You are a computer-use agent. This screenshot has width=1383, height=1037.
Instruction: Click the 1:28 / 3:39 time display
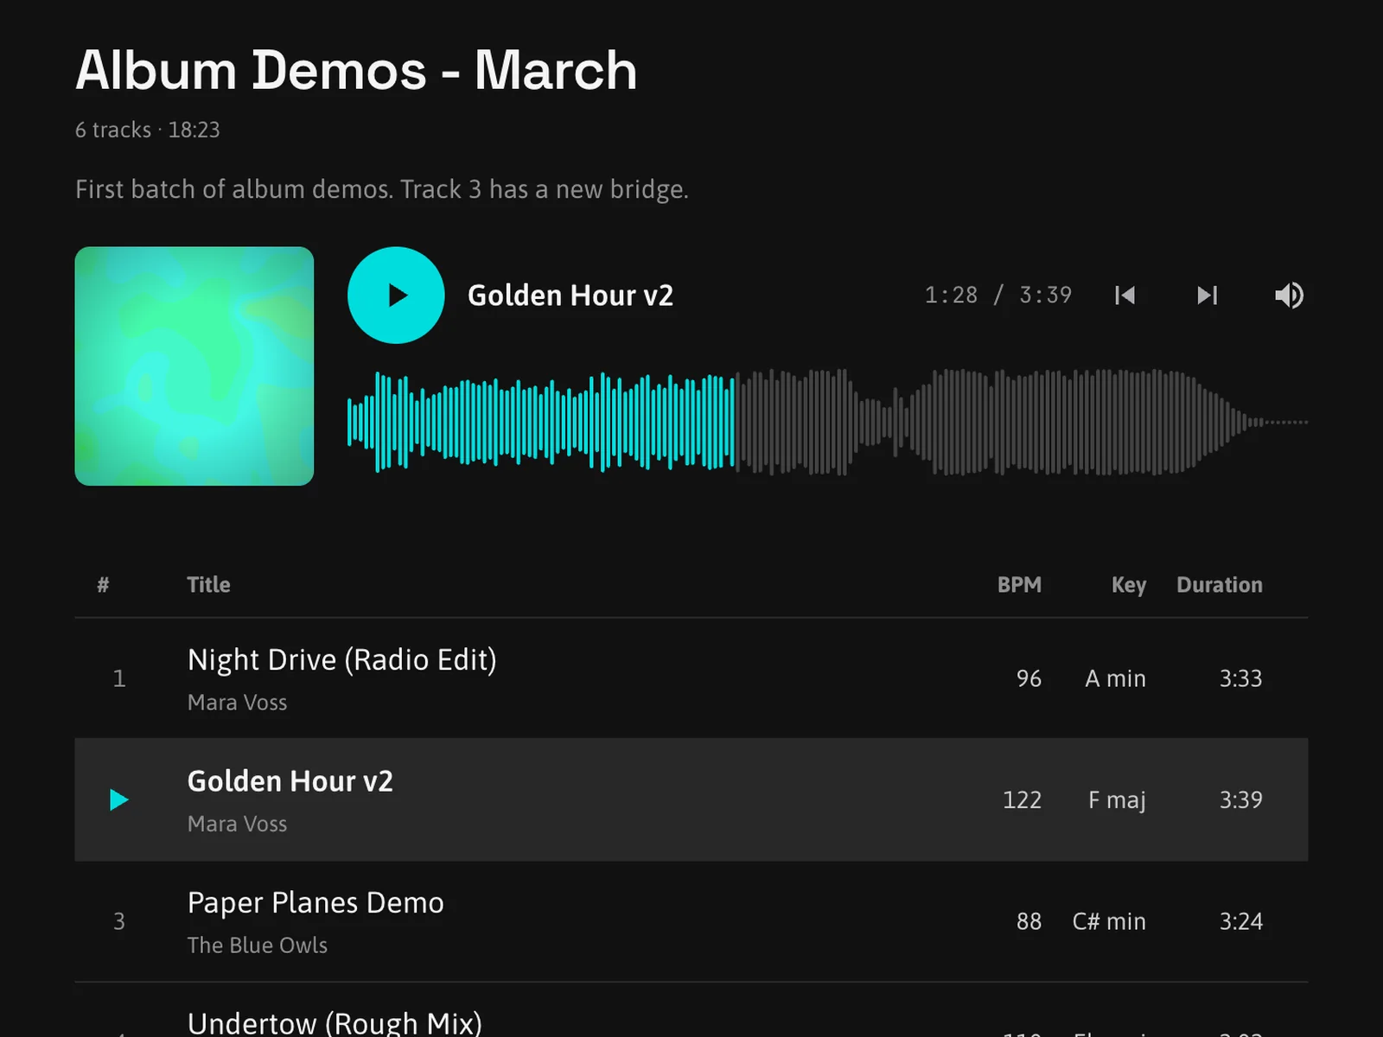pos(998,296)
